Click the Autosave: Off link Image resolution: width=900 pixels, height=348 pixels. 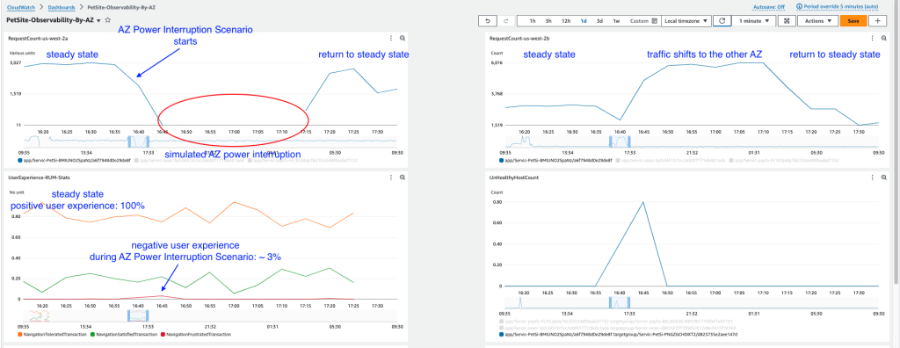pos(768,7)
